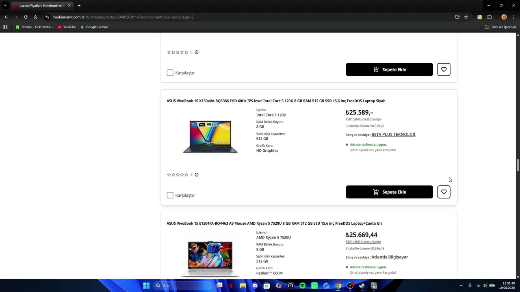520x292 pixels.
Task: Open Task View from the taskbar
Action: (x=220, y=286)
